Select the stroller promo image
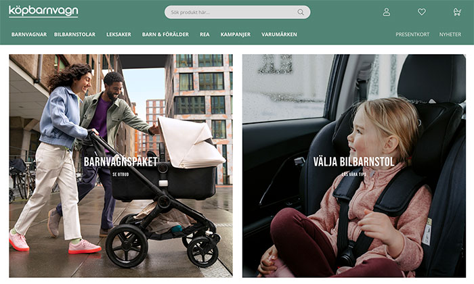 (x=121, y=166)
